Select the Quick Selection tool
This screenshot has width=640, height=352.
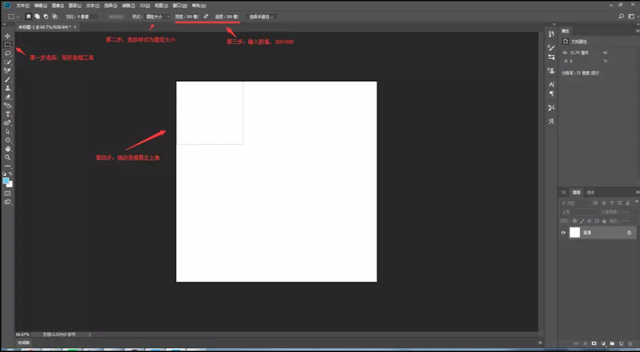(x=7, y=62)
